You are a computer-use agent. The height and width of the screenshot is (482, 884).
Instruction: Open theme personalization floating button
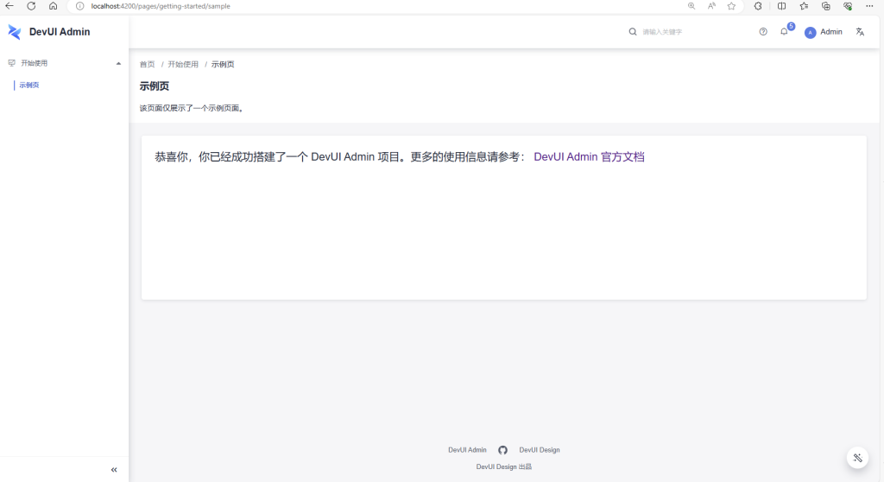(857, 458)
